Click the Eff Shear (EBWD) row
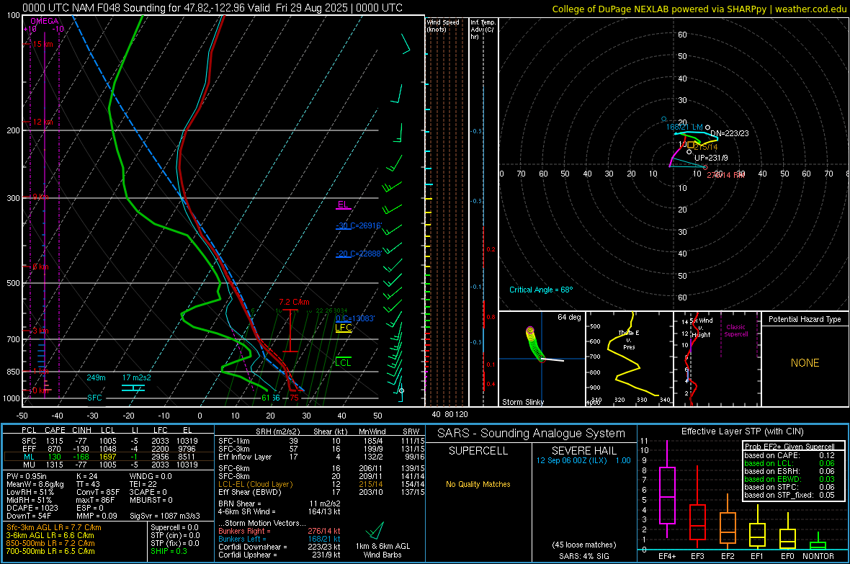Viewport: 850px width, 564px height. (321, 492)
